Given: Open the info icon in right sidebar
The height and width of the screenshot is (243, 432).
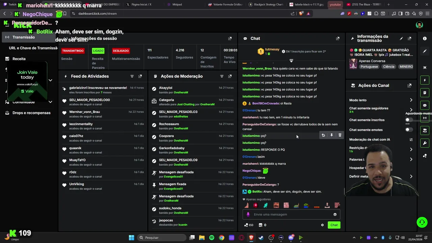Looking at the screenshot, I should 425,38.
